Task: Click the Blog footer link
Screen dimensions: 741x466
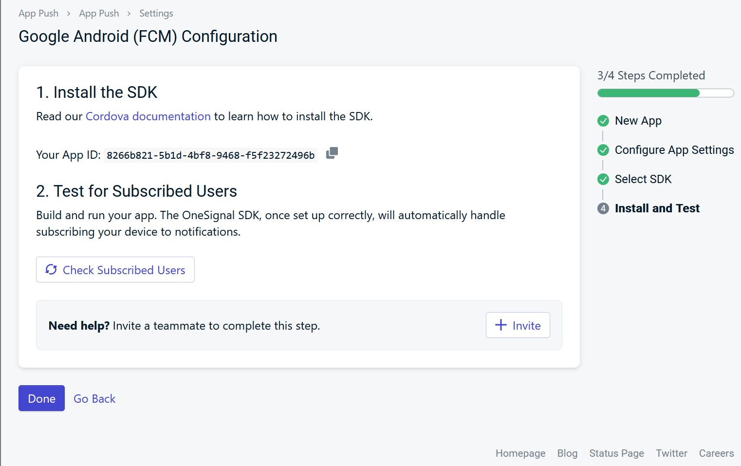Action: tap(567, 453)
